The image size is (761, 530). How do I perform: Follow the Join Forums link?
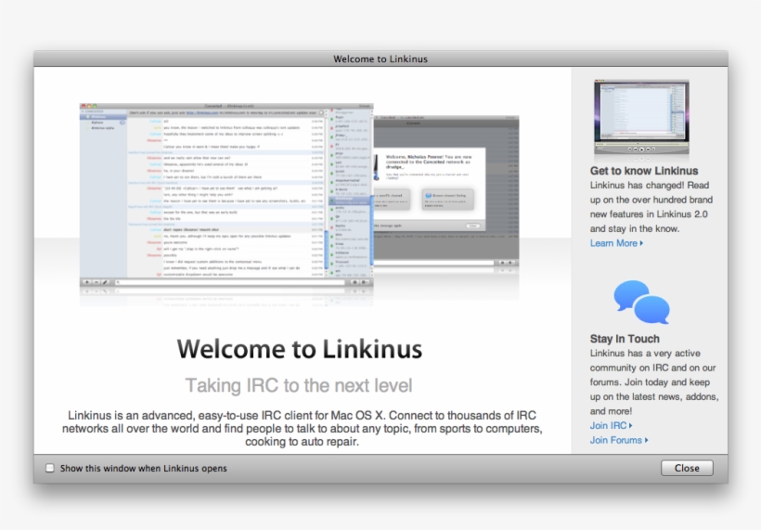pyautogui.click(x=619, y=440)
